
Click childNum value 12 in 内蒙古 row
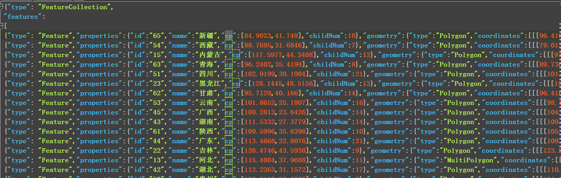[366, 55]
